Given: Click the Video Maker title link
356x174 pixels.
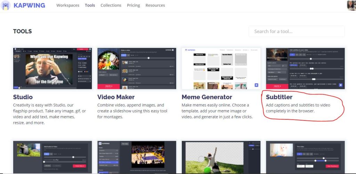Looking at the screenshot, I should 116,97.
